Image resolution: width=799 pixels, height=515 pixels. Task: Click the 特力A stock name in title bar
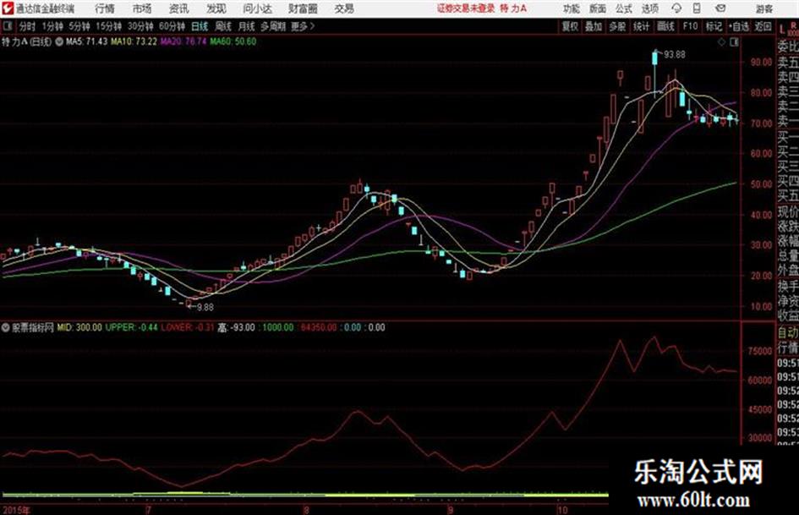(x=514, y=8)
